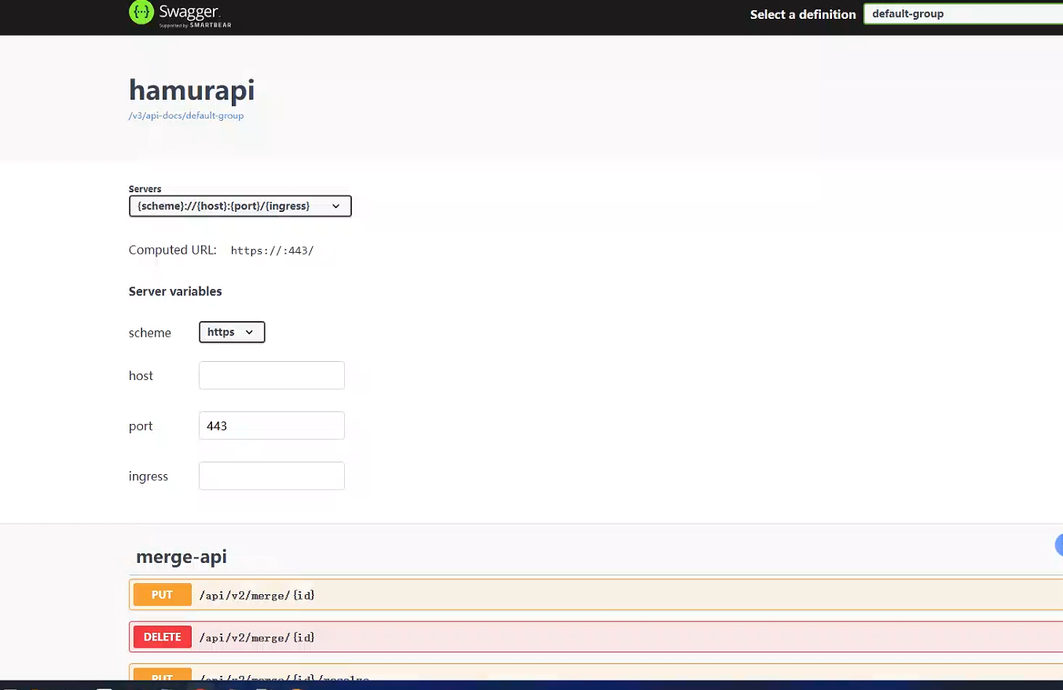1063x690 pixels.
Task: Click the orange PUT method badge
Action: click(x=163, y=595)
